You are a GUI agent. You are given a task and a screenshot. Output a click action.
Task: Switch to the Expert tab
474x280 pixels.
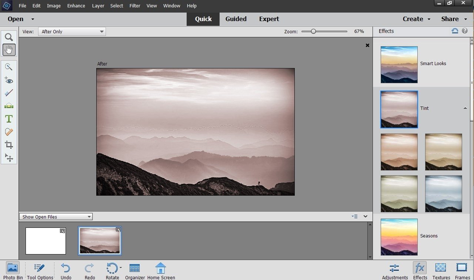coord(269,19)
